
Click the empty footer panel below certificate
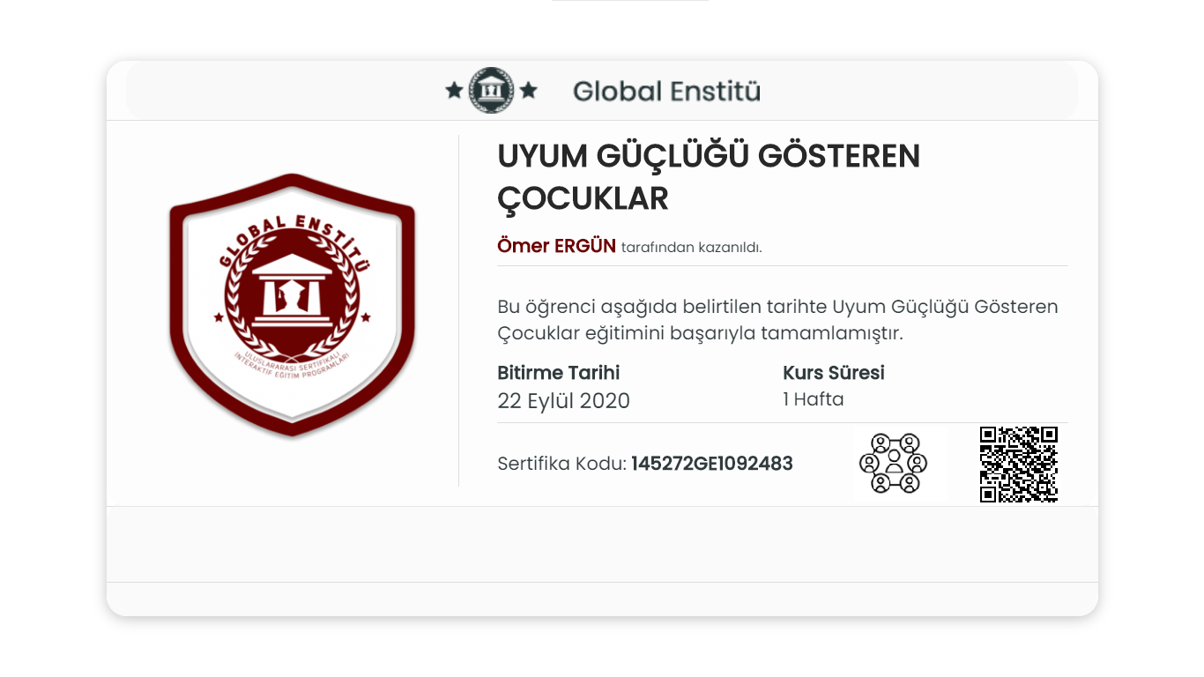pos(602,545)
